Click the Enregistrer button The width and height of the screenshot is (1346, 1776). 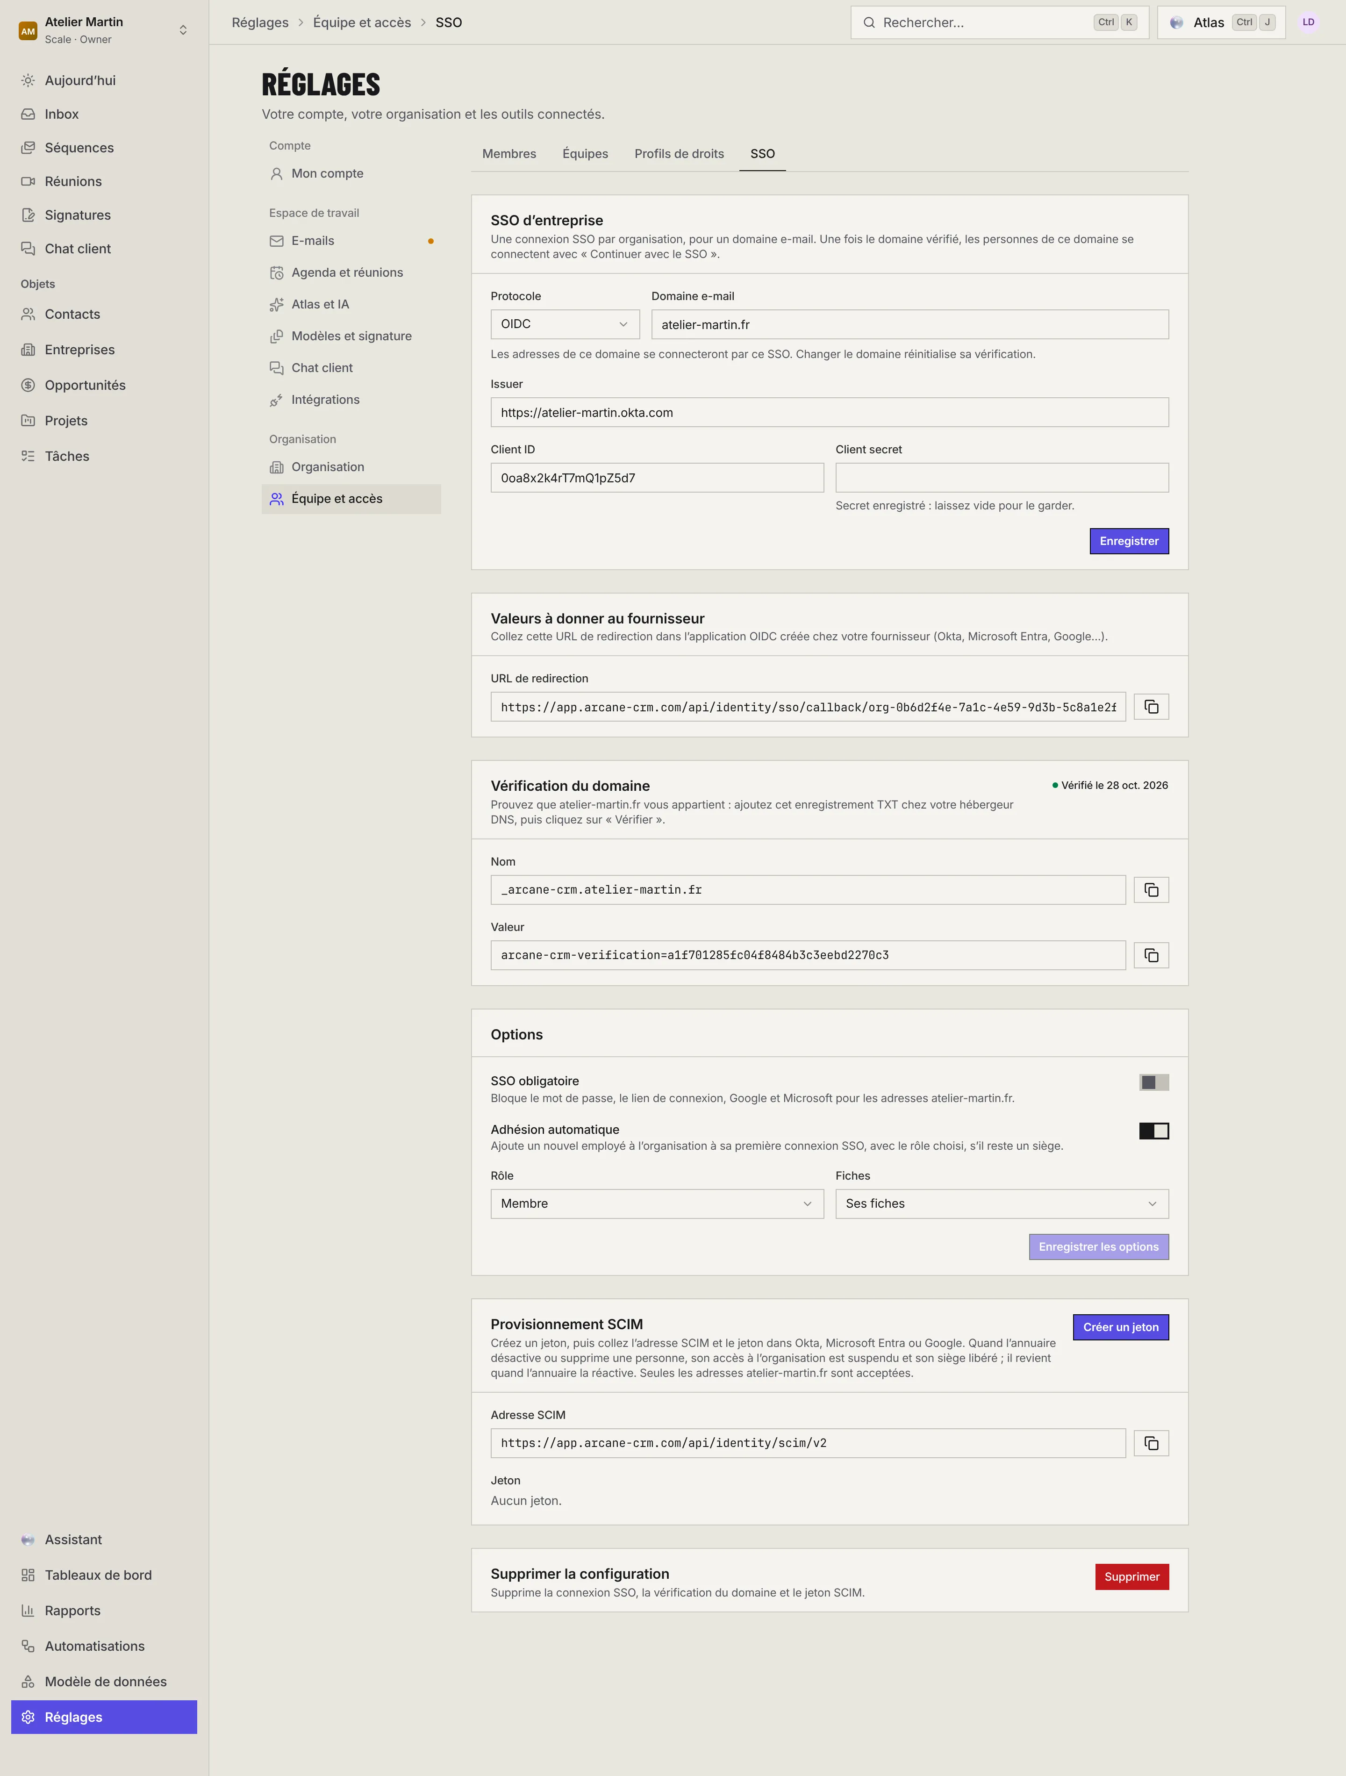(1128, 541)
